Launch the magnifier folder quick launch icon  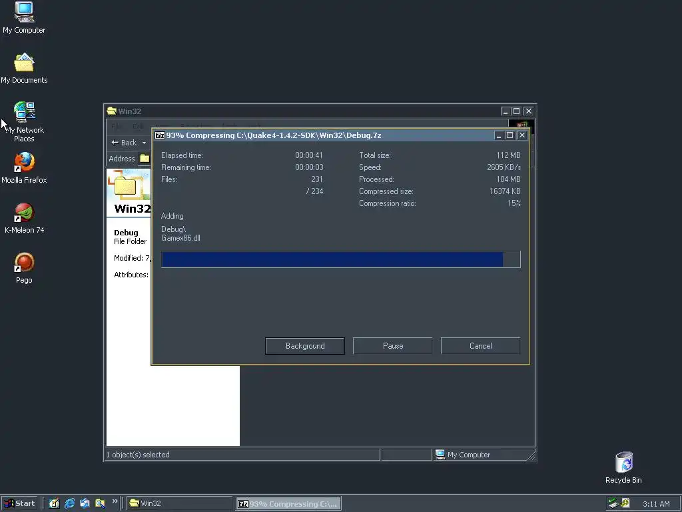pos(100,503)
